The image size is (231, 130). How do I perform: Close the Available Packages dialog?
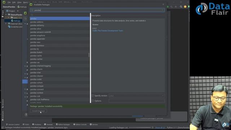[x=163, y=4]
